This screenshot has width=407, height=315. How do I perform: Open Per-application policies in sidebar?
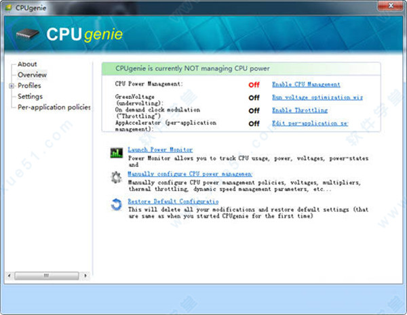54,107
